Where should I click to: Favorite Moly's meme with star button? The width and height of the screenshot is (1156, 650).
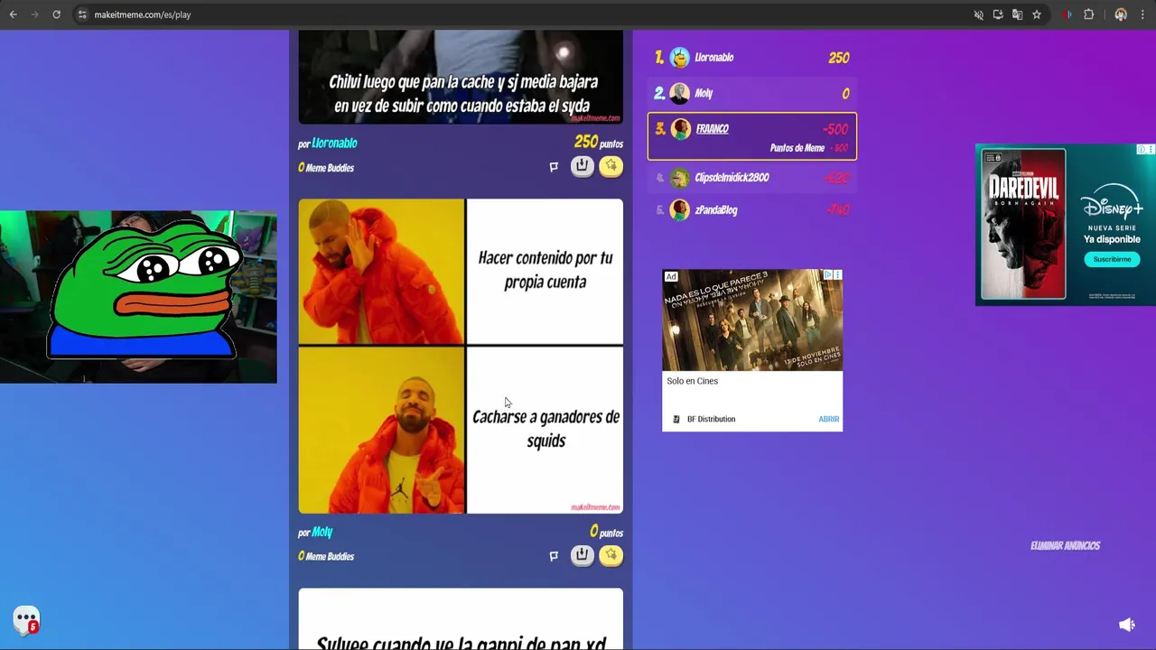(x=611, y=555)
